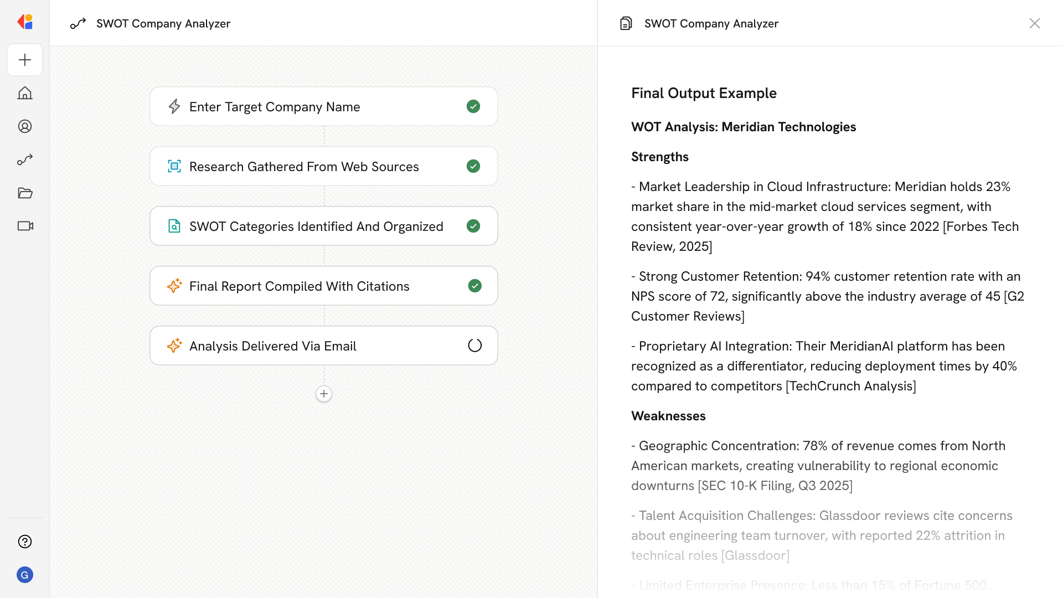Select the video recordings icon in sidebar

tap(25, 226)
